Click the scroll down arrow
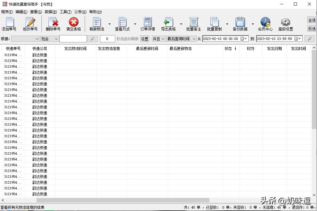Screen dimensions: 317x211 (x=314, y=195)
